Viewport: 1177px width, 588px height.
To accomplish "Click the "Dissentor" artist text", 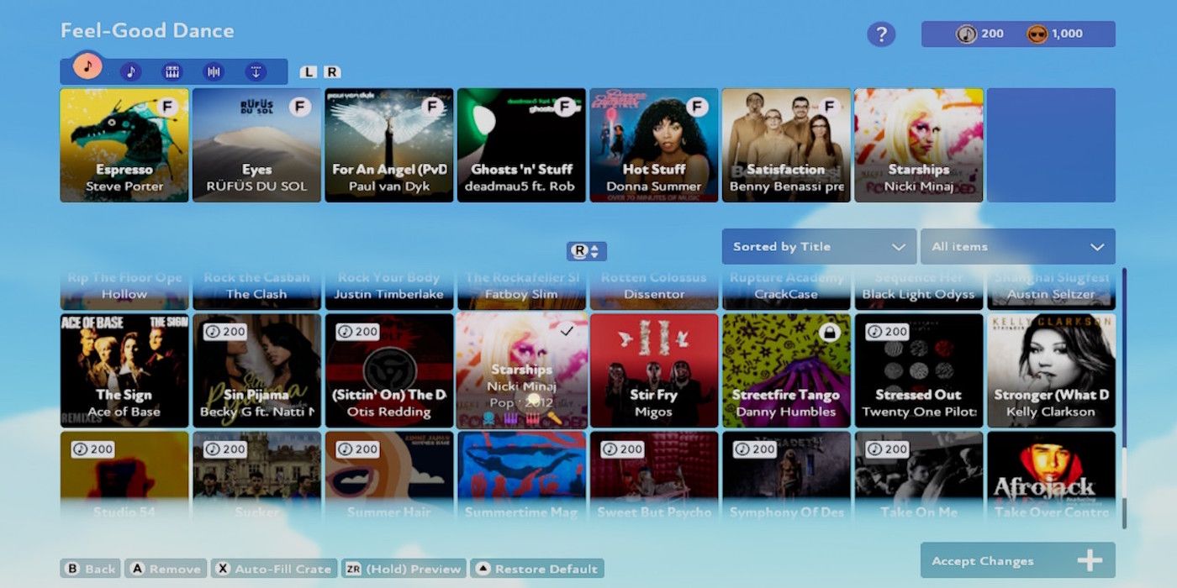I will pyautogui.click(x=653, y=294).
